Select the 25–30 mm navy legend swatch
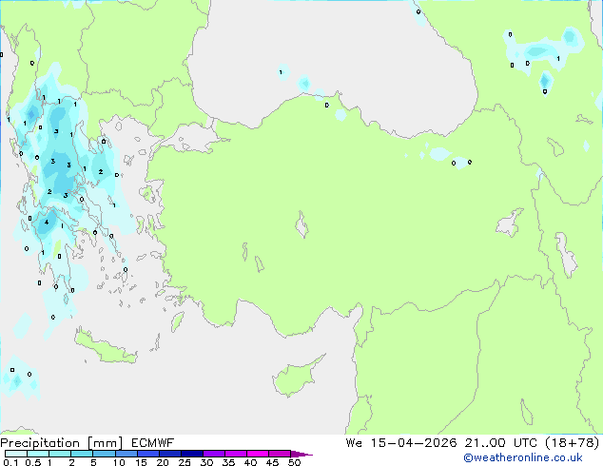Screen dimensions: 603x466 tap(191, 454)
